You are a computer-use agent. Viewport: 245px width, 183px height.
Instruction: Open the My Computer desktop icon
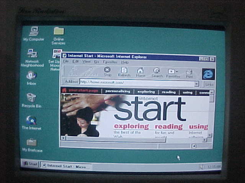[x=34, y=34]
